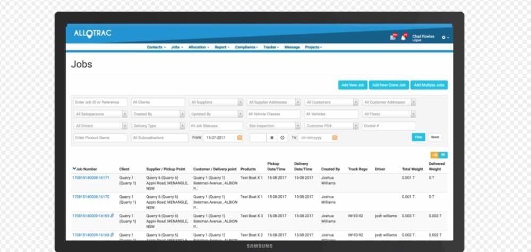Open the time picker clock icon
This screenshot has height=252, width=531.
(282, 137)
